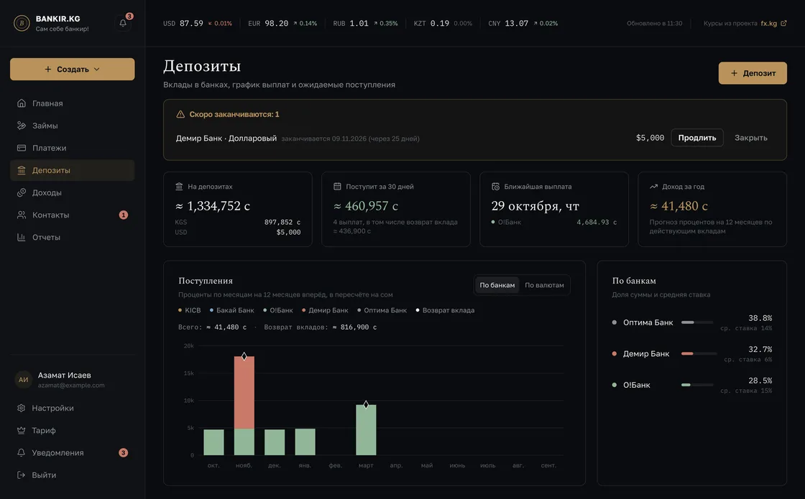Screen dimensions: 805x499
Task: Click the trend icon beside Доход за год
Action: pyautogui.click(x=653, y=187)
